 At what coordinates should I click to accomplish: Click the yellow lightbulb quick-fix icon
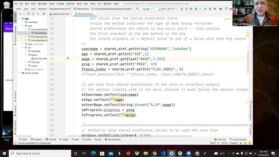[x=68, y=58]
